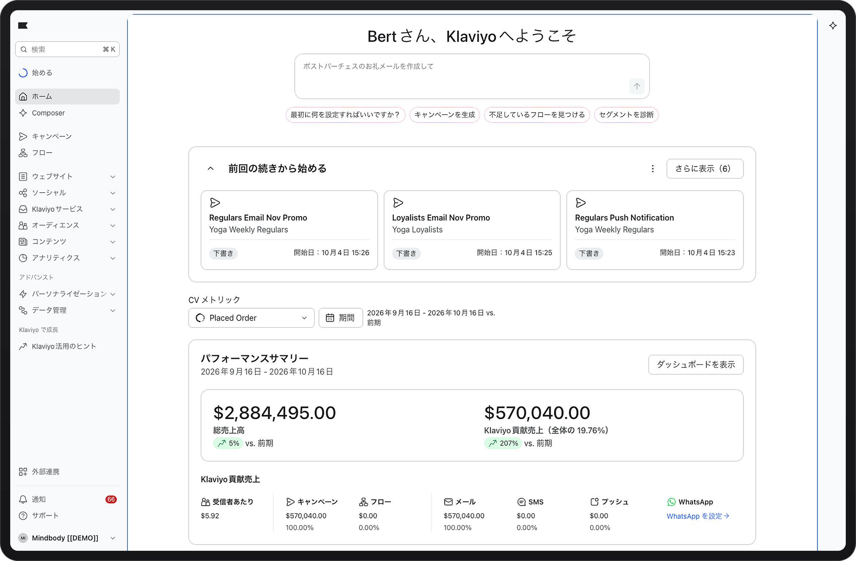The image size is (856, 561).
Task: Open the sparkle assistant icon at top right
Action: [833, 25]
